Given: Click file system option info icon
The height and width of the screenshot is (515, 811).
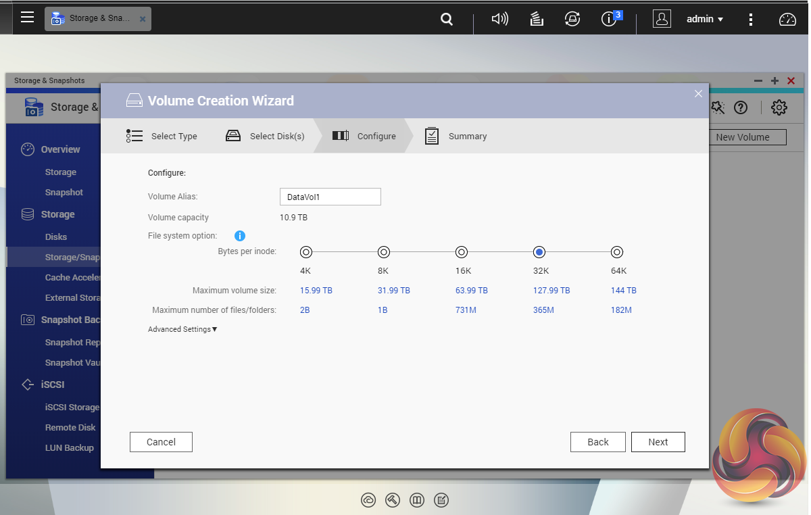Looking at the screenshot, I should point(239,236).
